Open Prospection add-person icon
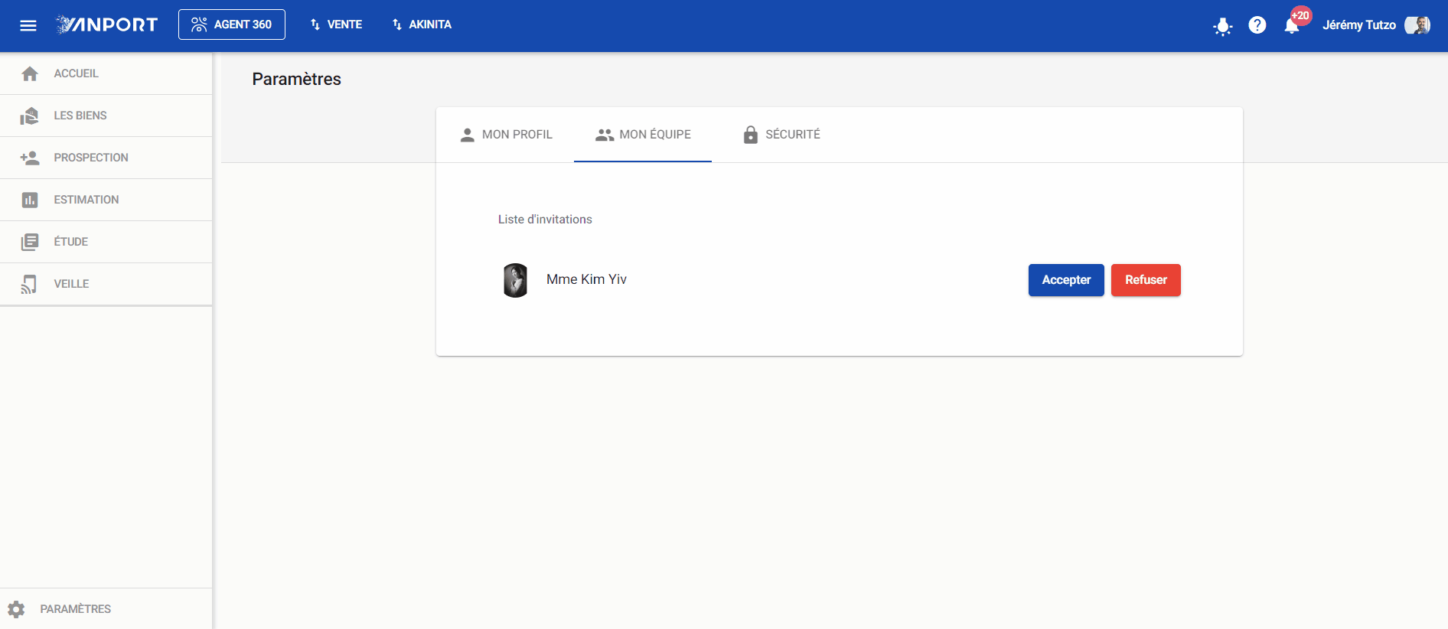The width and height of the screenshot is (1448, 629). coord(30,158)
